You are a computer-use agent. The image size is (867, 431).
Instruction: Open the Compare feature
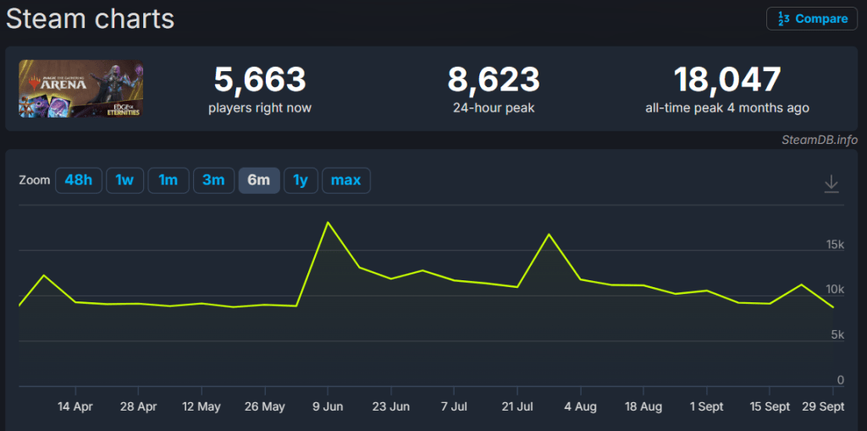pos(812,19)
